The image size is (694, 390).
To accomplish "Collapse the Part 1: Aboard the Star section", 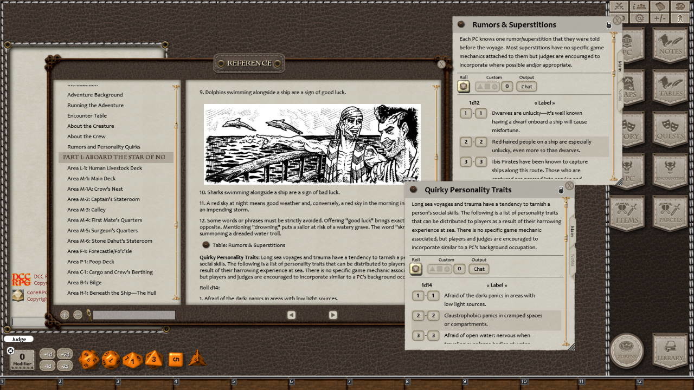I will point(114,157).
